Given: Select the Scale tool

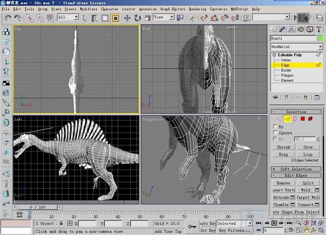Looking at the screenshot, I should 147,18.
